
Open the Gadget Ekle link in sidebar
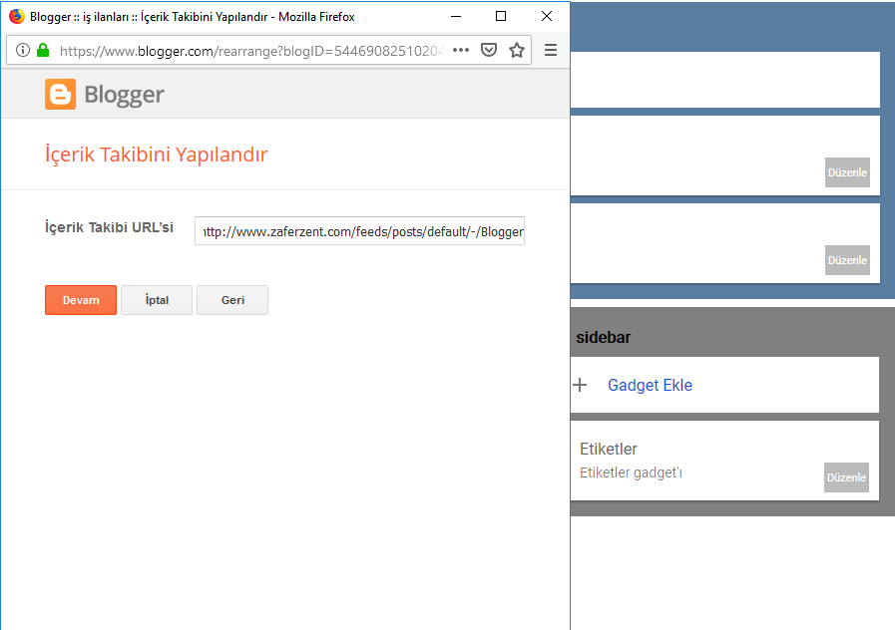[650, 386]
